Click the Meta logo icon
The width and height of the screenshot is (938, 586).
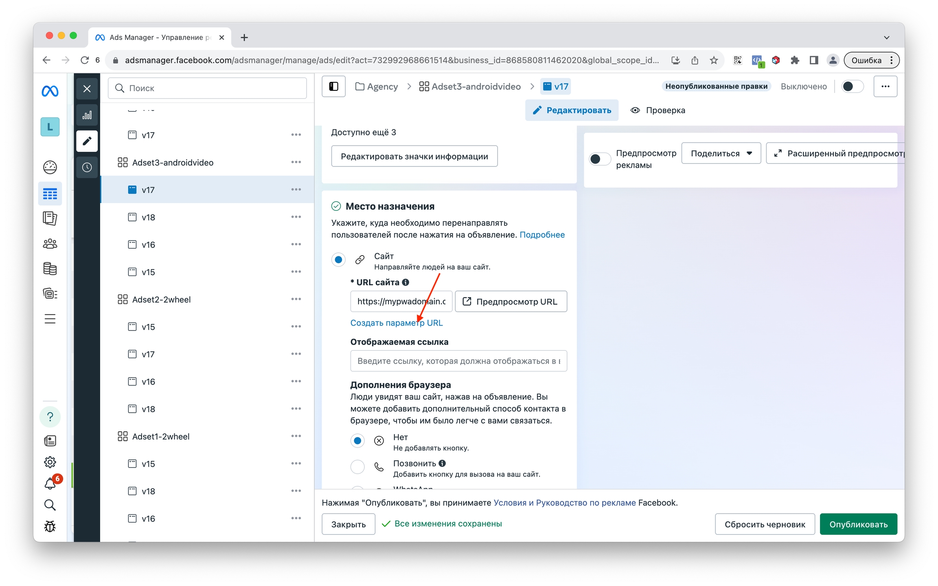(50, 91)
